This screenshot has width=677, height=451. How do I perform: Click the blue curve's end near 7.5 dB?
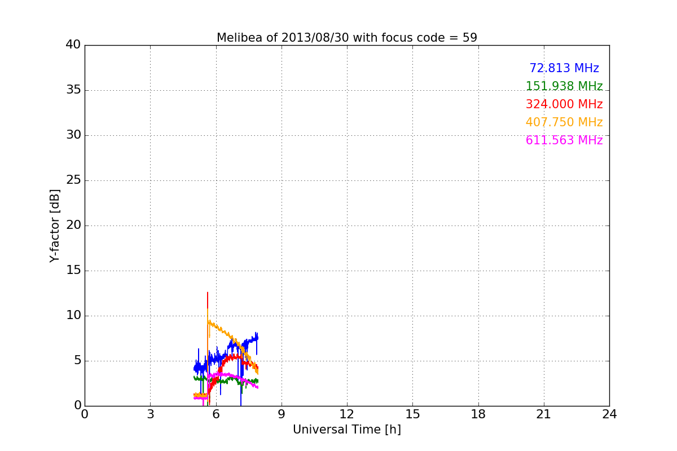pos(257,338)
